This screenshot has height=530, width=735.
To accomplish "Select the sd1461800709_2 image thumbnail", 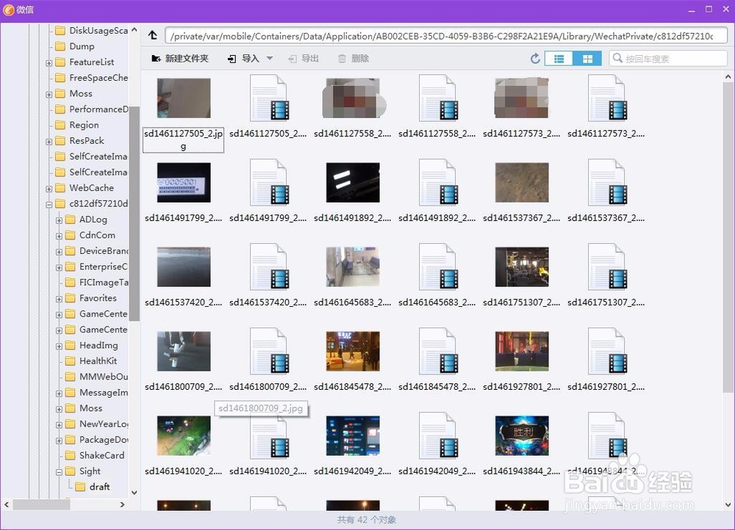I will 184,351.
